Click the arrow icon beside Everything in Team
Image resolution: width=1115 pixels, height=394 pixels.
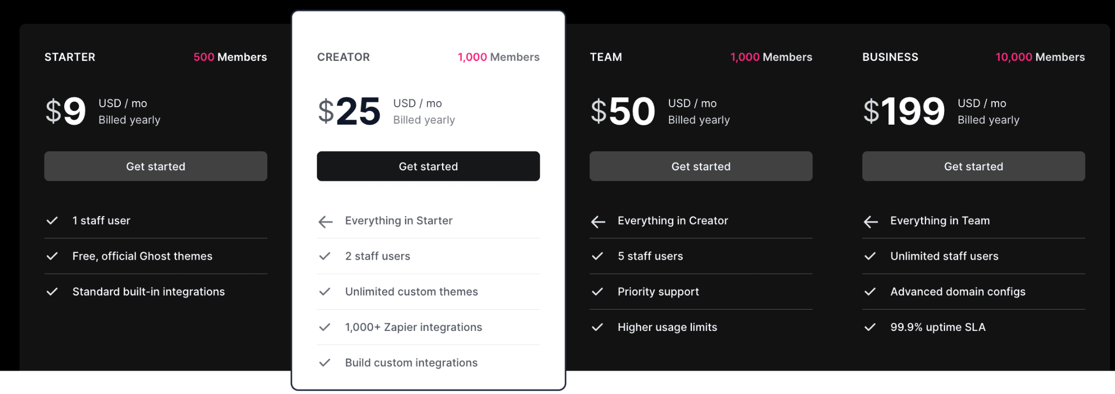(871, 221)
